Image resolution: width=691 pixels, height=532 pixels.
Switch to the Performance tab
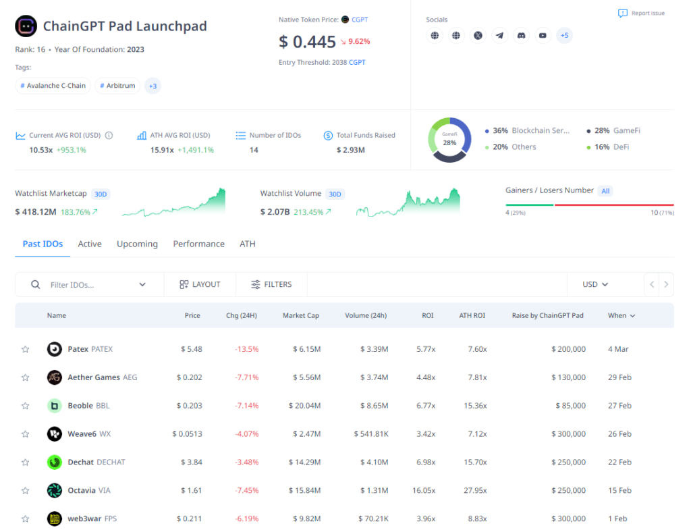199,244
